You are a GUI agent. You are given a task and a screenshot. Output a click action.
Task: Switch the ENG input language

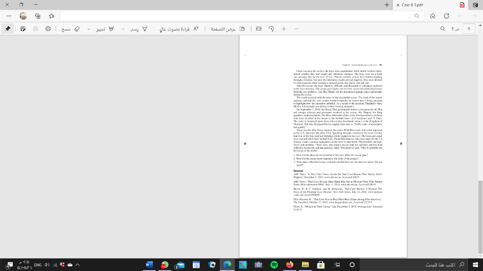38,264
